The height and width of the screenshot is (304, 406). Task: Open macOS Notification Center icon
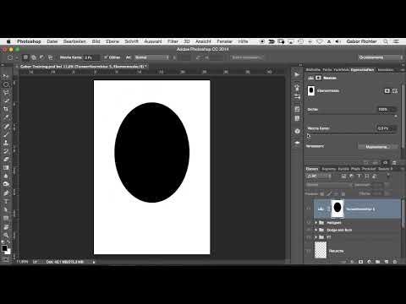pos(396,41)
